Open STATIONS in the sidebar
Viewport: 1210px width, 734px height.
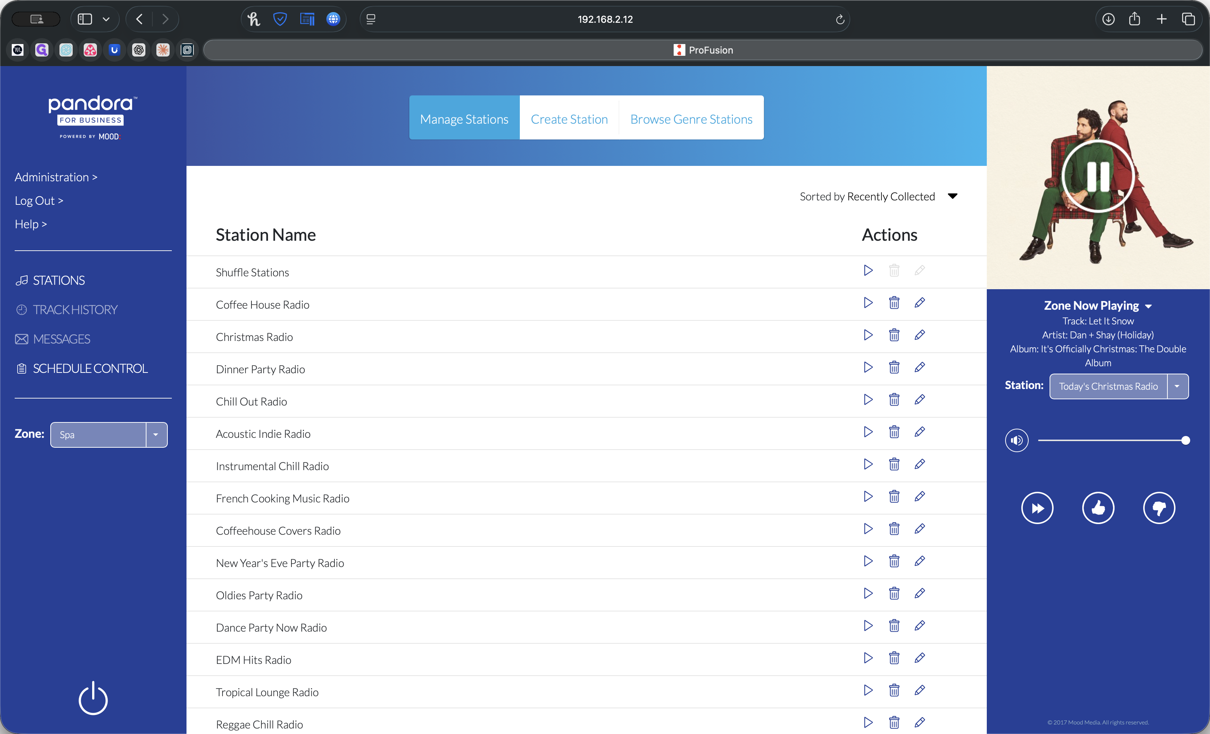pos(50,280)
